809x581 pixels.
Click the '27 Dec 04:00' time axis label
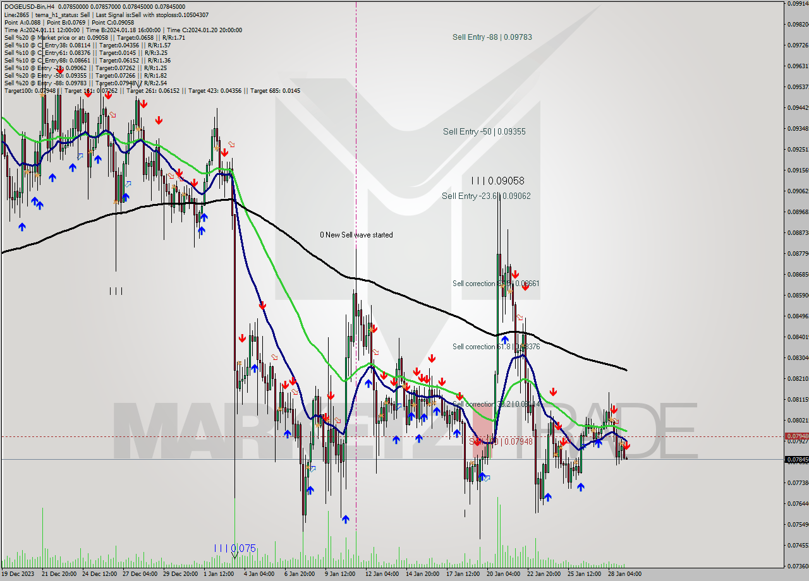tap(141, 573)
